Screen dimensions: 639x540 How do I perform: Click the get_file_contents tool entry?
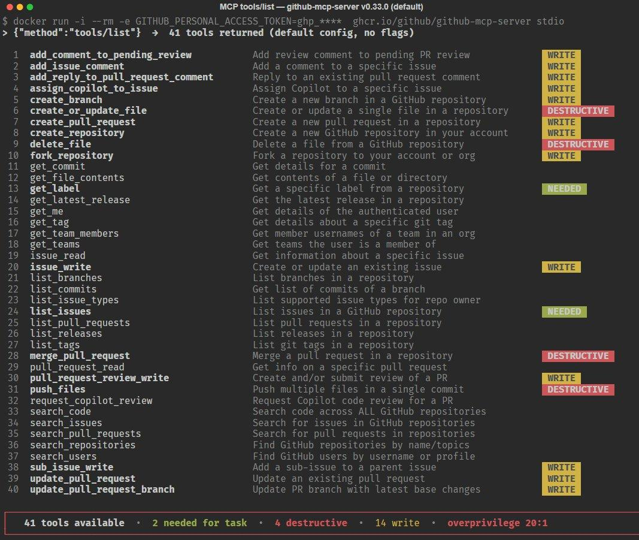(x=77, y=178)
